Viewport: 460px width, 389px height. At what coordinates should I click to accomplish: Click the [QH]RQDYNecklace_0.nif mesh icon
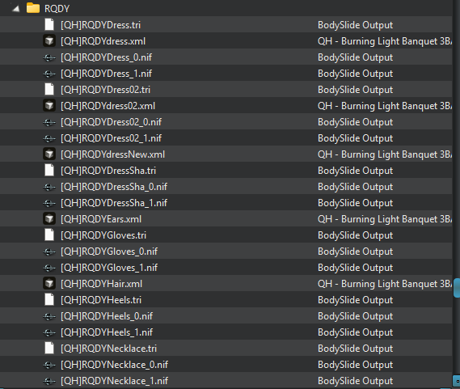pos(49,365)
